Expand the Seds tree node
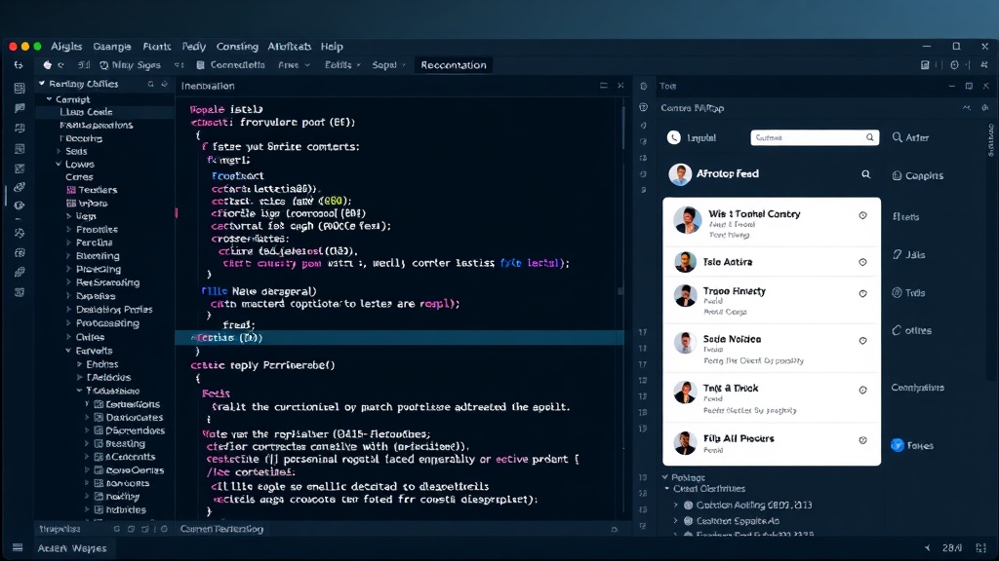999x561 pixels. tap(59, 151)
